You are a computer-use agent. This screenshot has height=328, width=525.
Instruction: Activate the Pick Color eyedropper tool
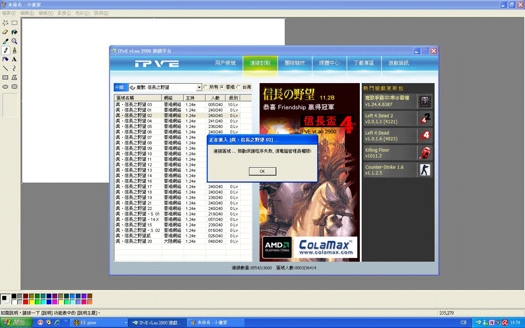(5, 41)
